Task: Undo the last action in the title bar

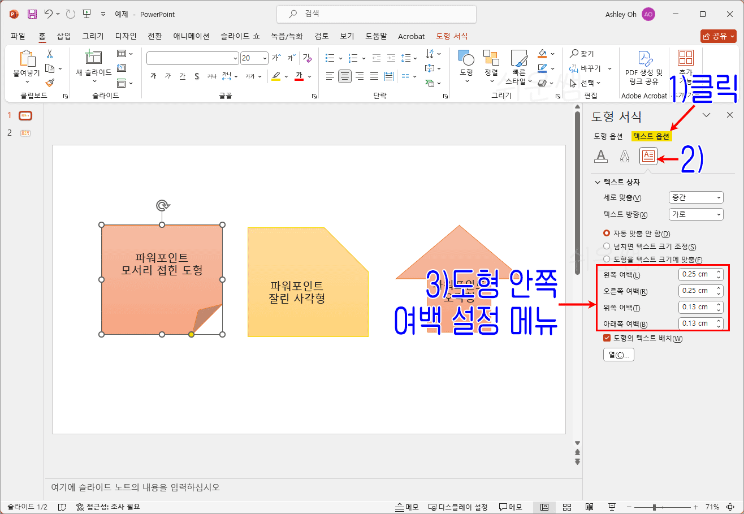Action: click(x=49, y=14)
